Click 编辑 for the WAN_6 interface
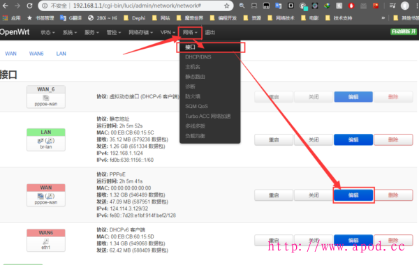 [353, 97]
